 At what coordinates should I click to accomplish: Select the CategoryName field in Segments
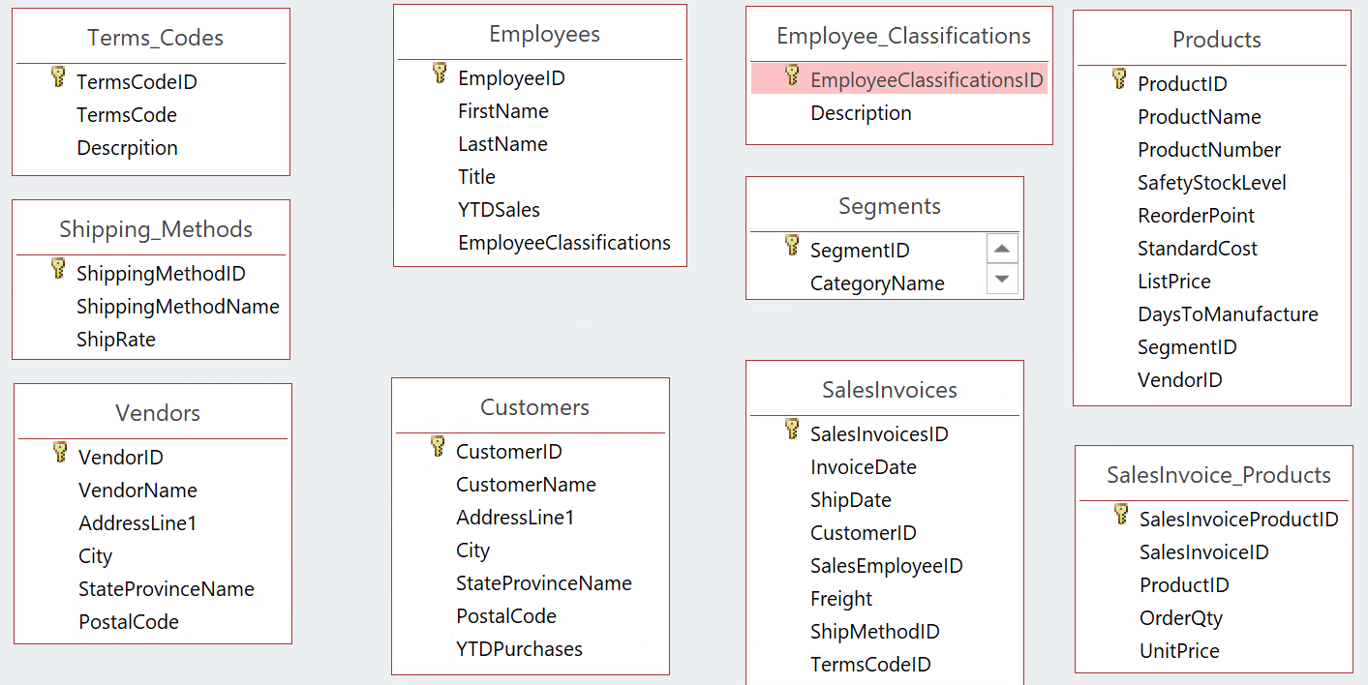pos(877,283)
